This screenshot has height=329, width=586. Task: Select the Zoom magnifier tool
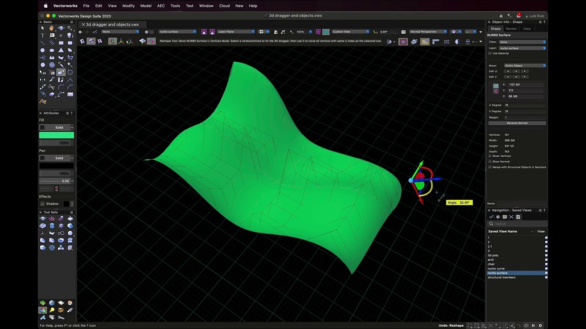click(x=70, y=28)
